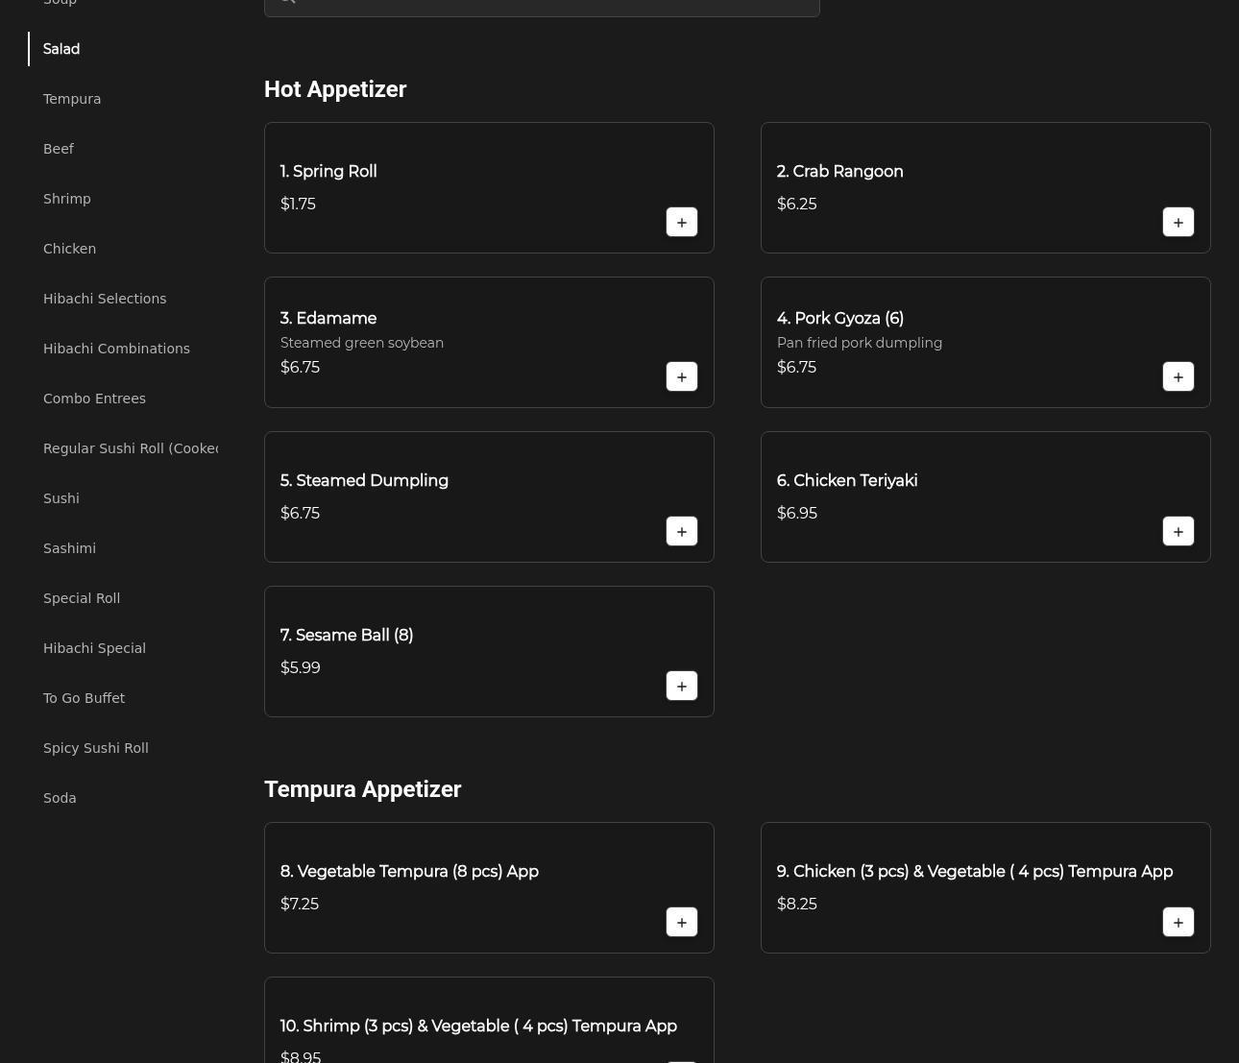Open the To Go Buffet category
This screenshot has width=1239, height=1063.
coord(84,698)
